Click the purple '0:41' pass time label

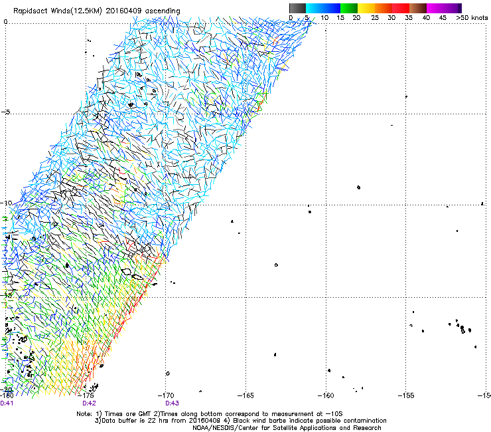(x=7, y=403)
